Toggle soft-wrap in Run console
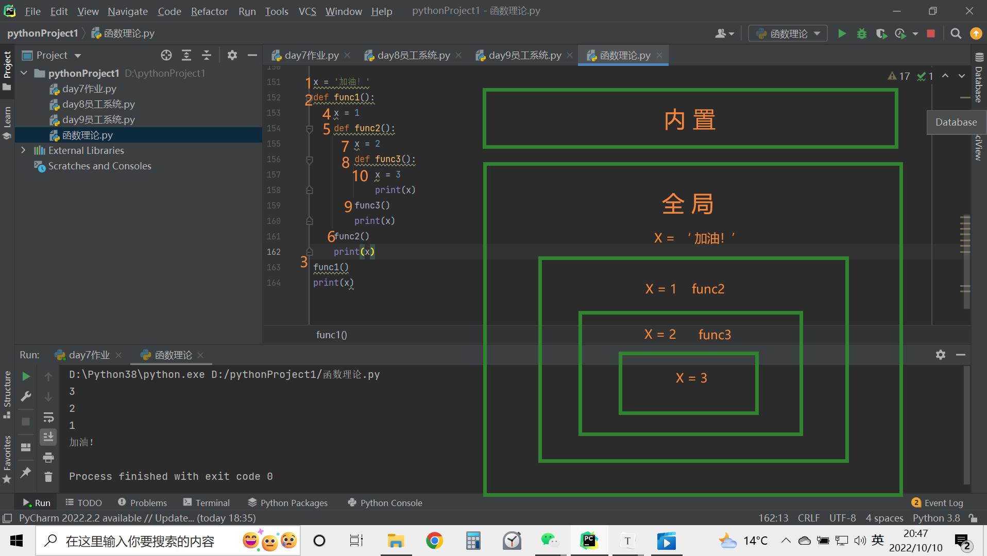This screenshot has height=556, width=987. click(x=48, y=416)
